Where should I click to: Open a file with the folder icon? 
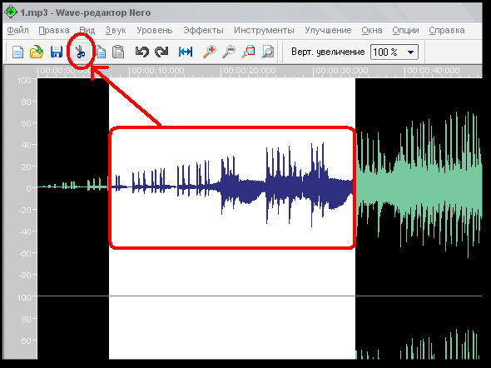[37, 52]
